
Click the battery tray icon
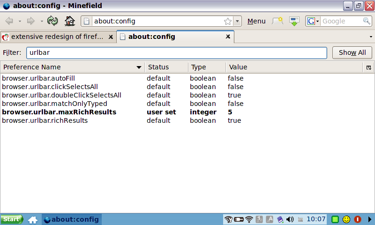239,219
